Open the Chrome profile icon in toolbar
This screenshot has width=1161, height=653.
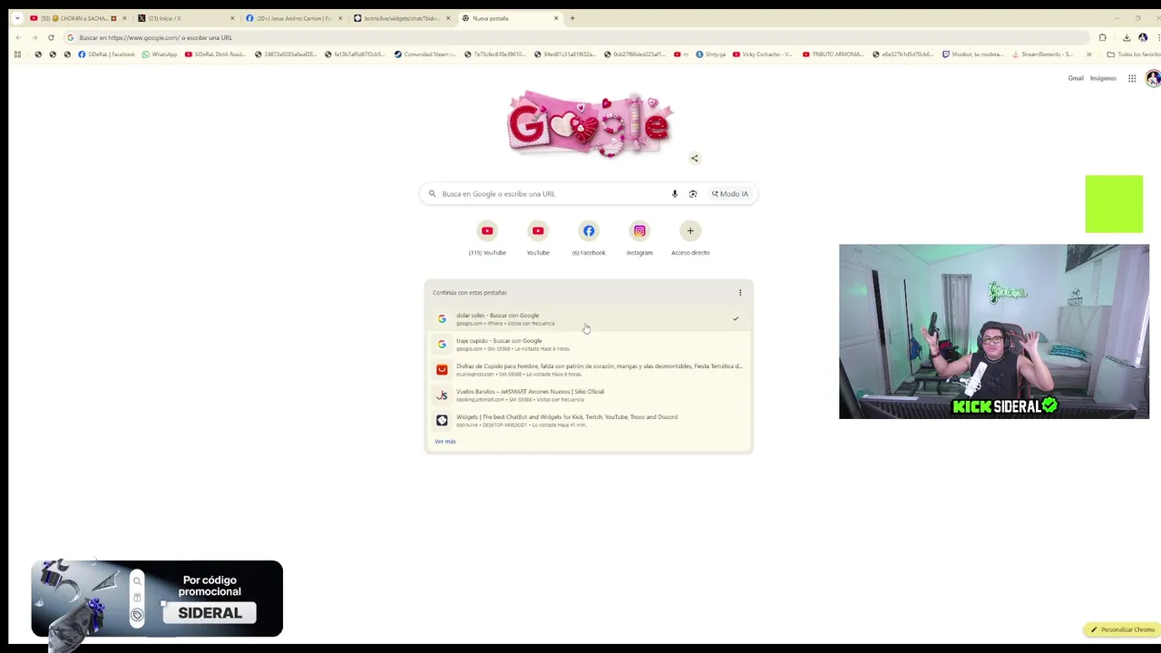point(1143,37)
